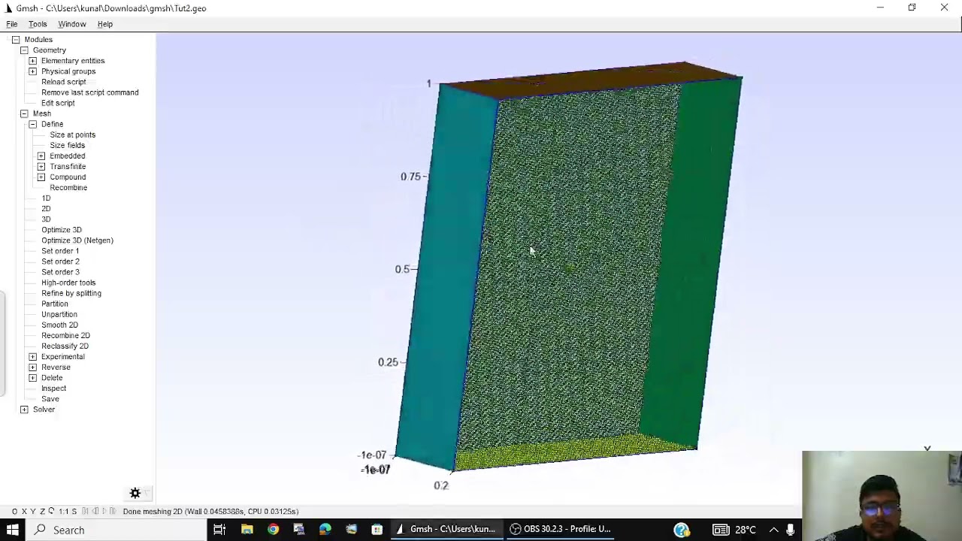Click the microphone tray icon

coord(790,530)
